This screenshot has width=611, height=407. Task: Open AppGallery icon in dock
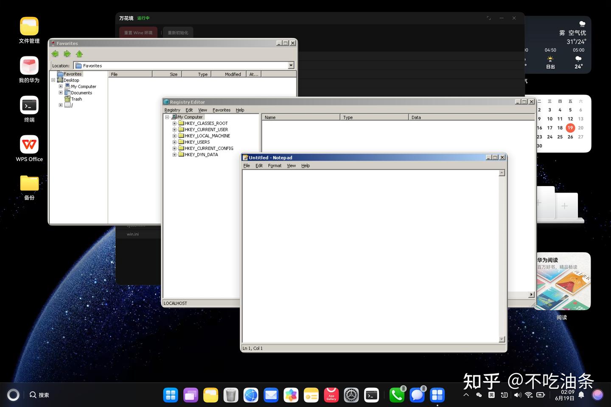click(x=331, y=395)
